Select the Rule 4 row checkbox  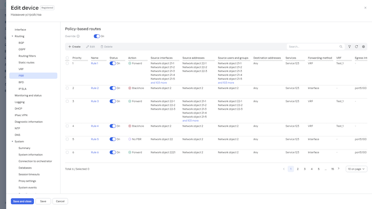(67, 126)
